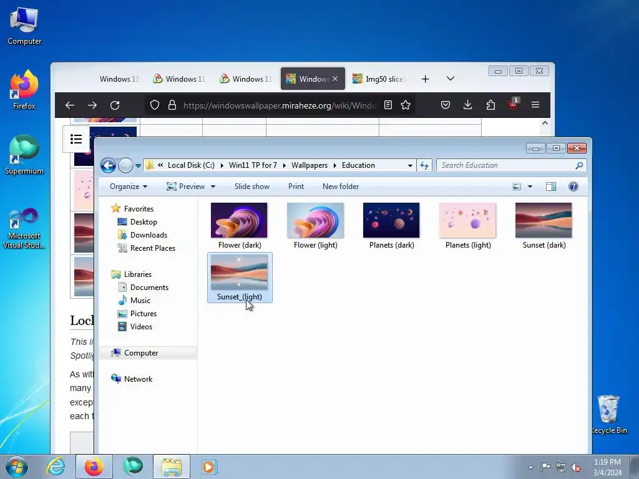The height and width of the screenshot is (479, 639).
Task: Open Explorer recent pages dropdown arrow
Action: pos(138,166)
